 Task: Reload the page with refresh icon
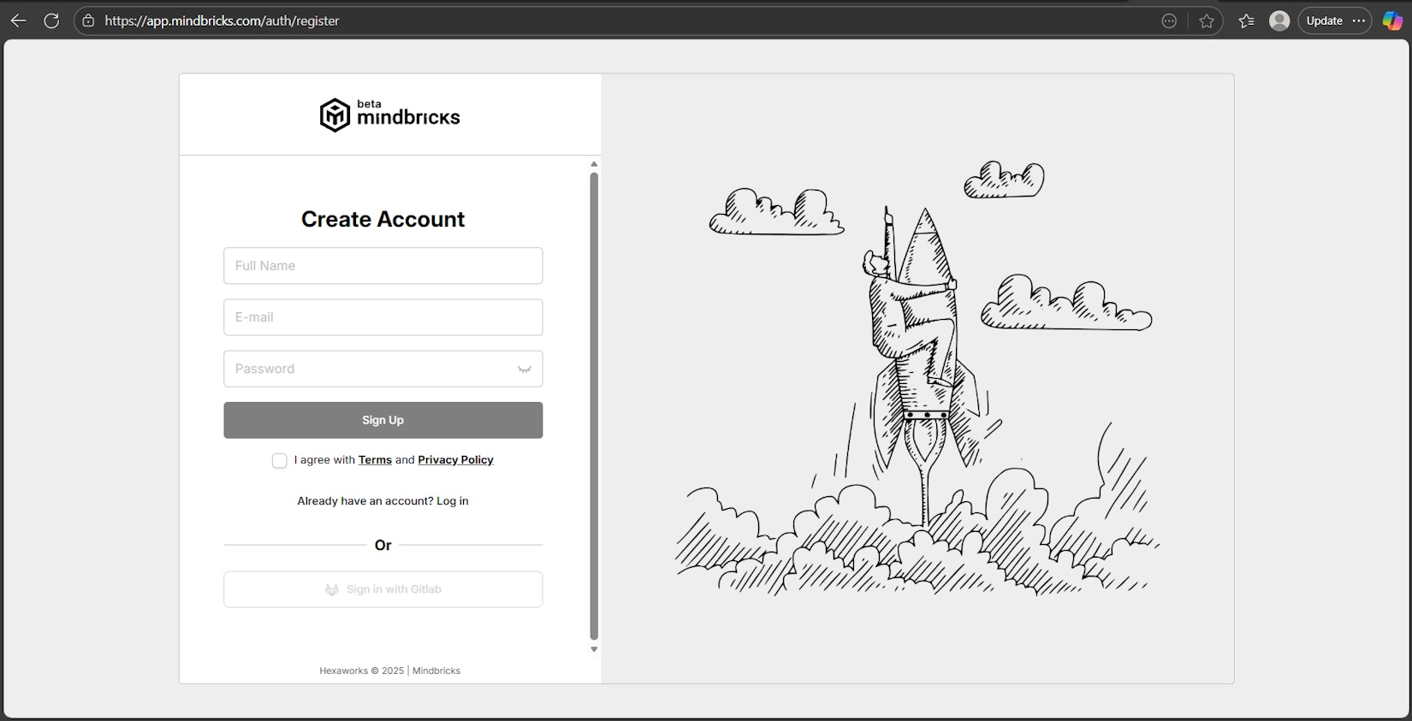(51, 21)
